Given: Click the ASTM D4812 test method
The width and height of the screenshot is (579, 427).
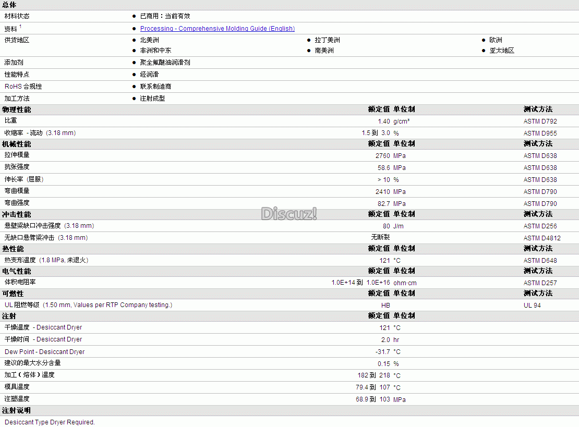Looking at the screenshot, I should click(x=542, y=238).
